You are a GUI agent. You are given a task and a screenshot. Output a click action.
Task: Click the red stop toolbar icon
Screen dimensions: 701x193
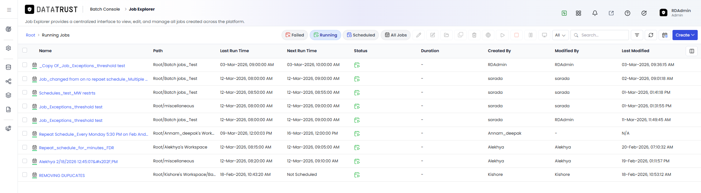point(516,35)
